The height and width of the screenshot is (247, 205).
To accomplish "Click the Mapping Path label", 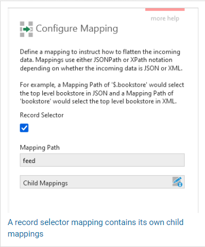I will tap(39, 148).
